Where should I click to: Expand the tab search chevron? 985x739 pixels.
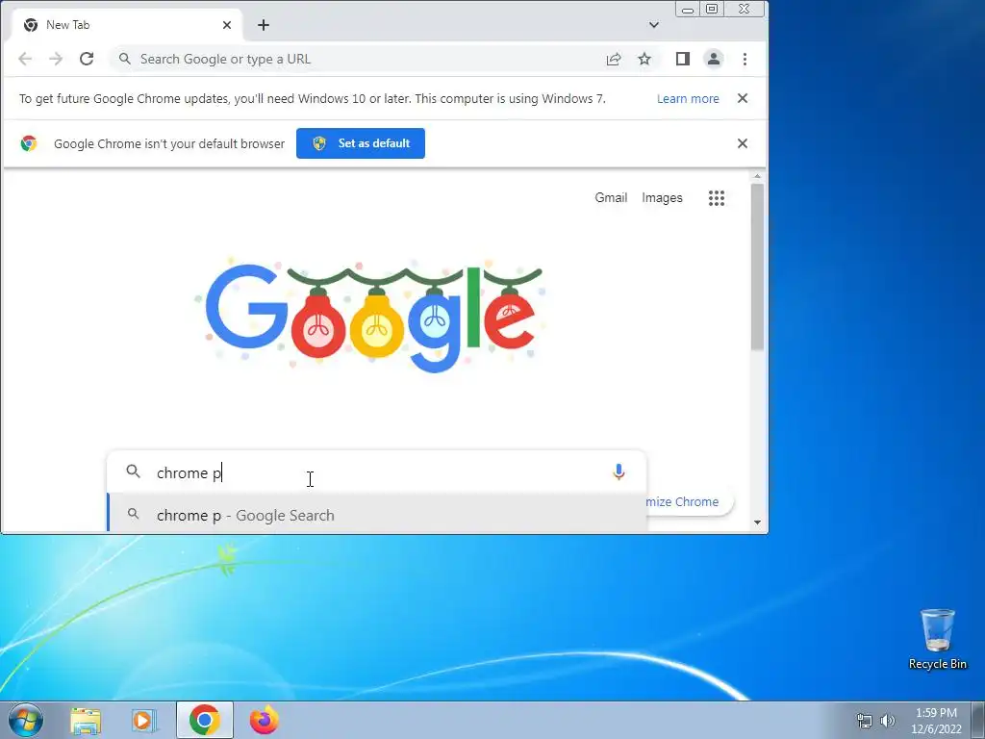pyautogui.click(x=654, y=25)
